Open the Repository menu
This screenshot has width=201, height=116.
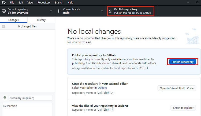pos(44,3)
